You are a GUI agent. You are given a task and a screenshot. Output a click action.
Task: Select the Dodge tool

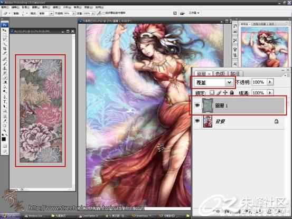[x=4, y=92]
